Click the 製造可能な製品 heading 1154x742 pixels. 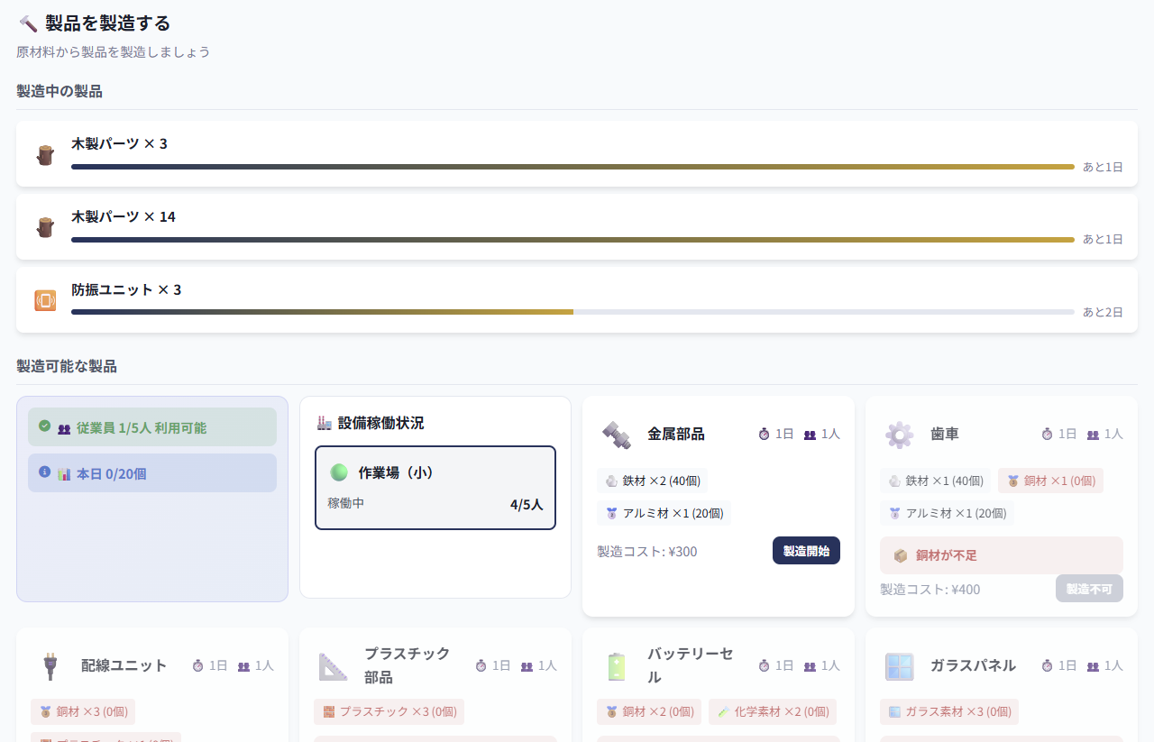67,366
